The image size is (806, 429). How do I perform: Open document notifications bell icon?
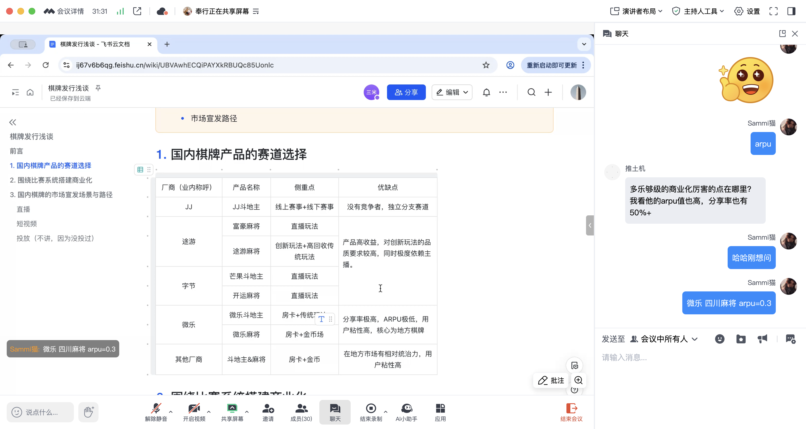pos(486,92)
